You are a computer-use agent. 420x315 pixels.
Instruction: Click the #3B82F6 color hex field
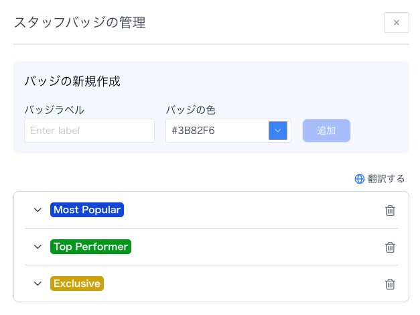(x=216, y=131)
